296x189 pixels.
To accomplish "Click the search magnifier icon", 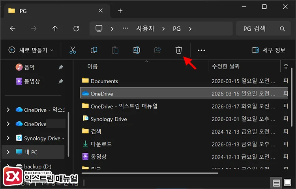I will 282,29.
